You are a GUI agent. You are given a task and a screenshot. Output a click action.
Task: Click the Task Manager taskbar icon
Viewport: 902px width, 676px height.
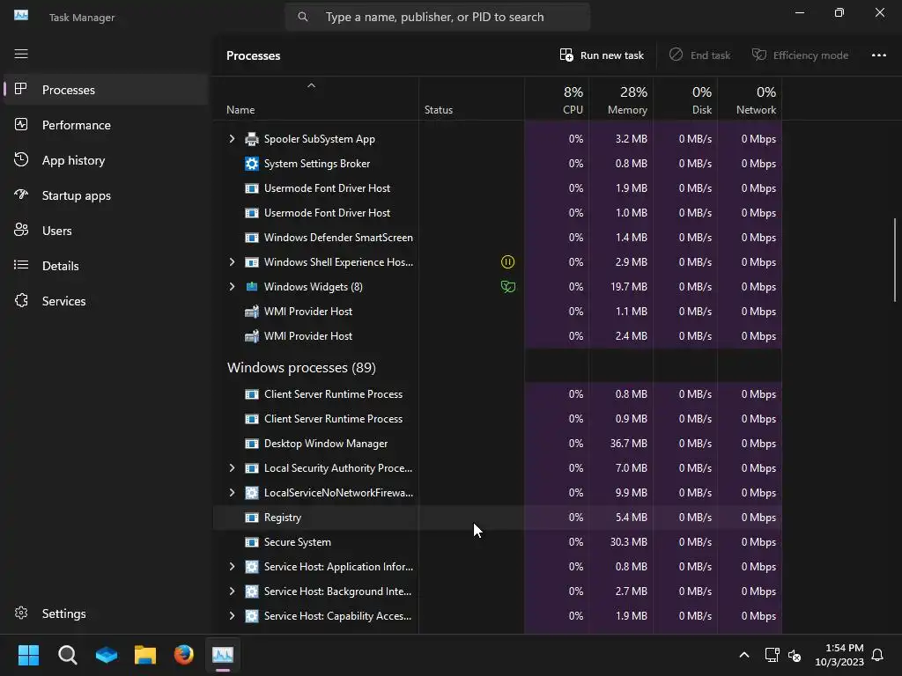(223, 655)
